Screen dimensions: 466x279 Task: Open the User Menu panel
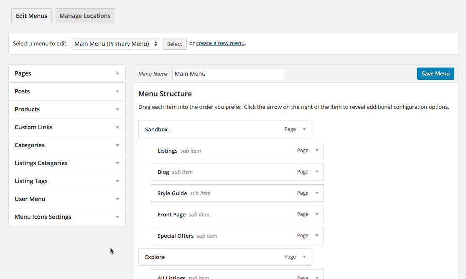tap(117, 199)
